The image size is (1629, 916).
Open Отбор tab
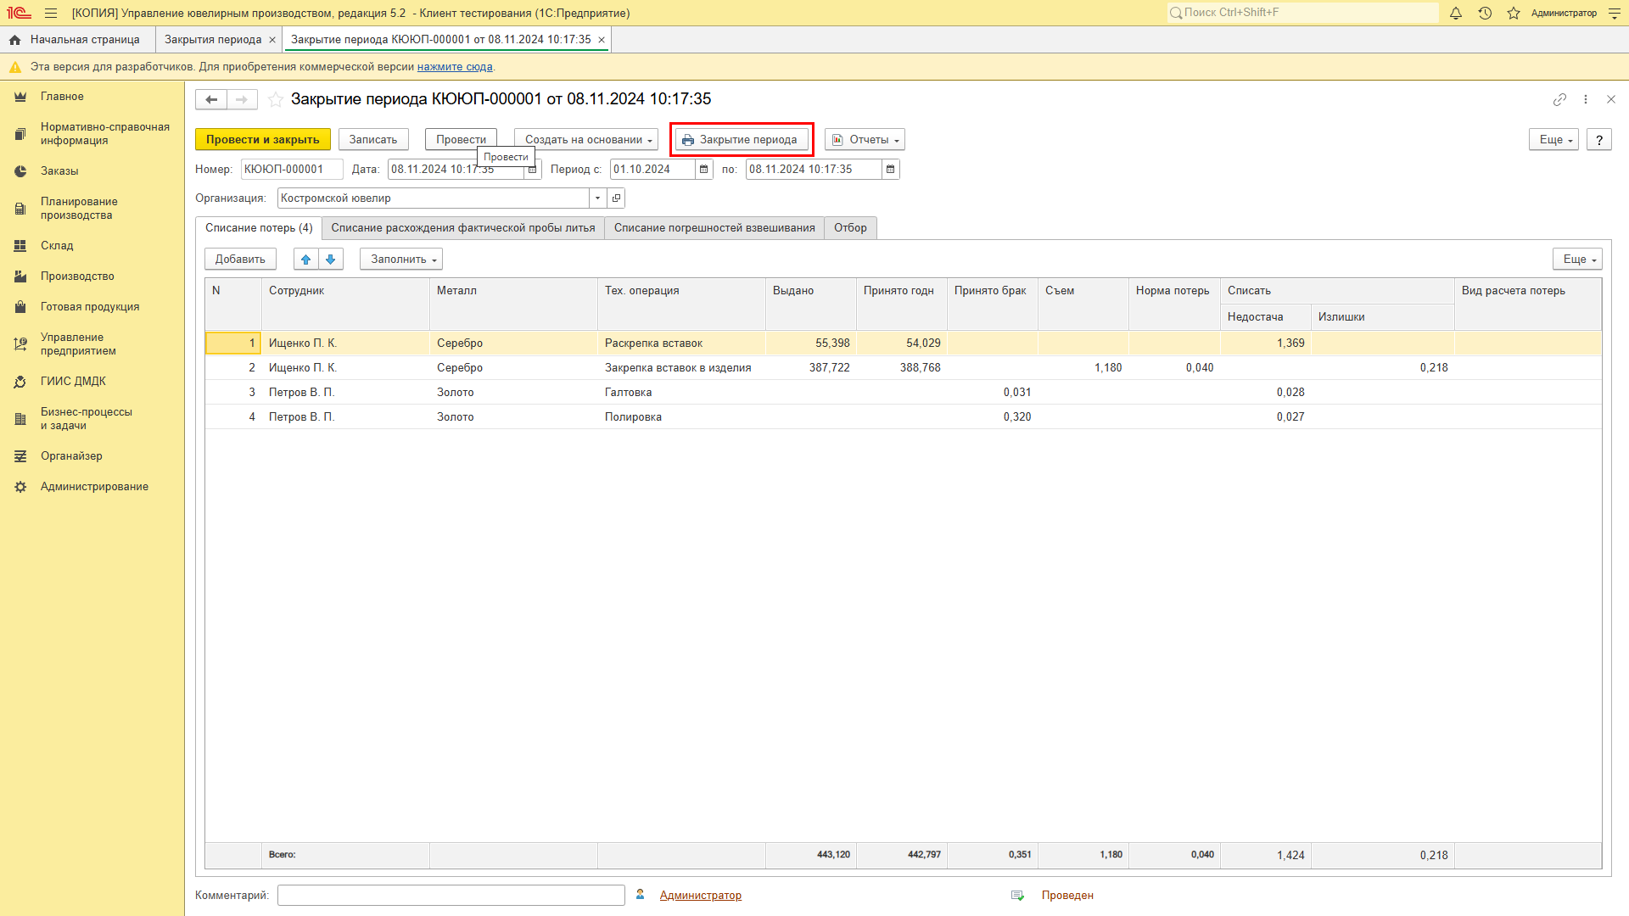(850, 228)
